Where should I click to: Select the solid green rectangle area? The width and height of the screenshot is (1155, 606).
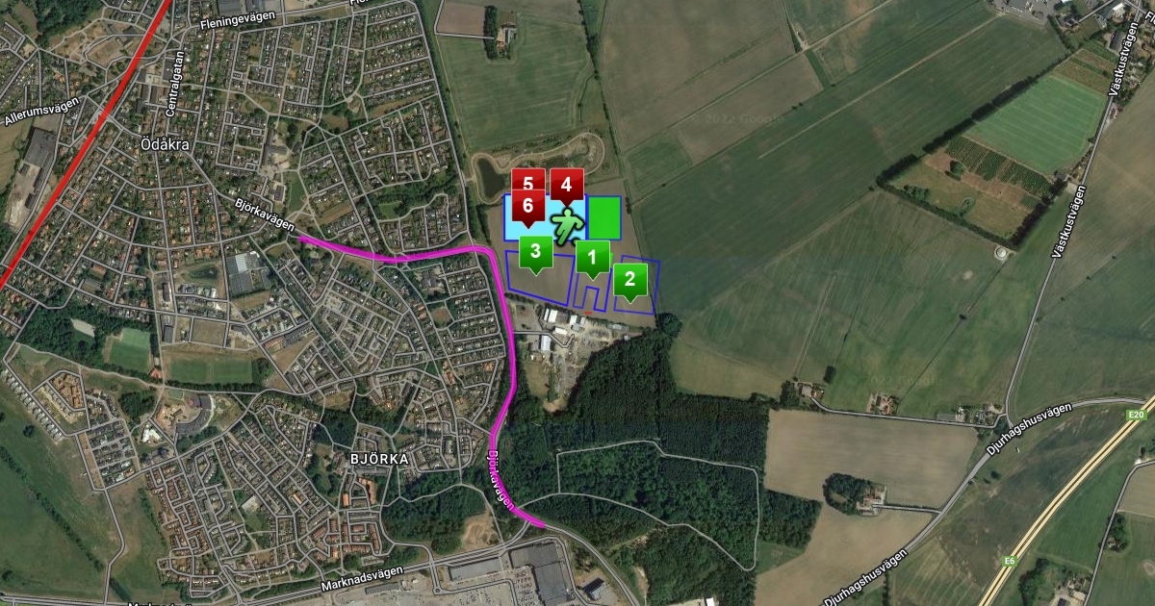[604, 217]
